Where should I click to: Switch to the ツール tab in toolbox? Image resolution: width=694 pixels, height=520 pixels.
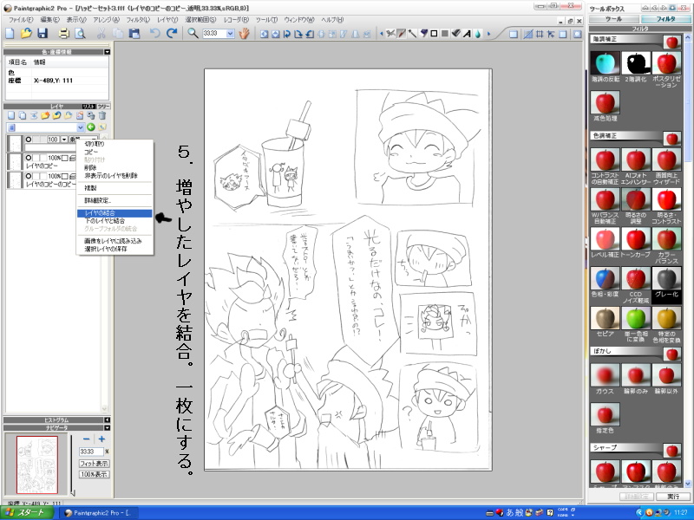pyautogui.click(x=613, y=19)
